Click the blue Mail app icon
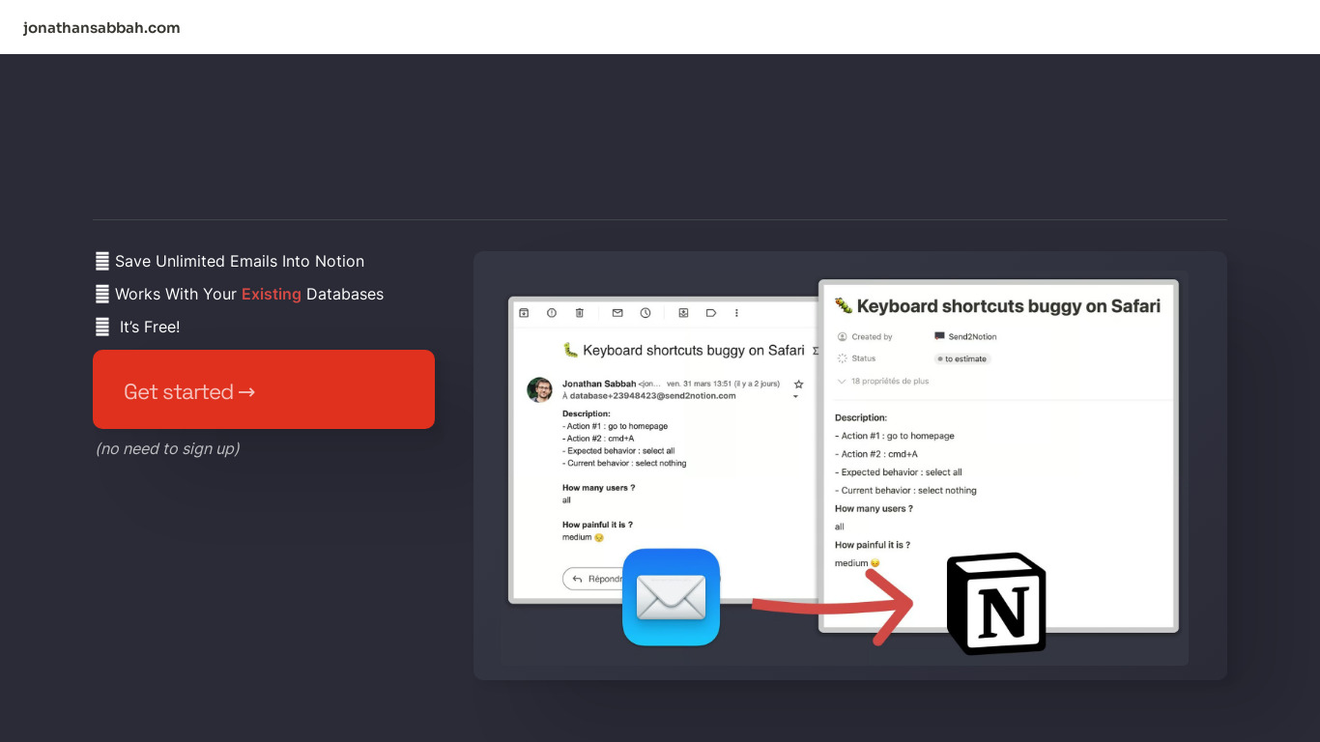The height and width of the screenshot is (742, 1320). point(672,597)
